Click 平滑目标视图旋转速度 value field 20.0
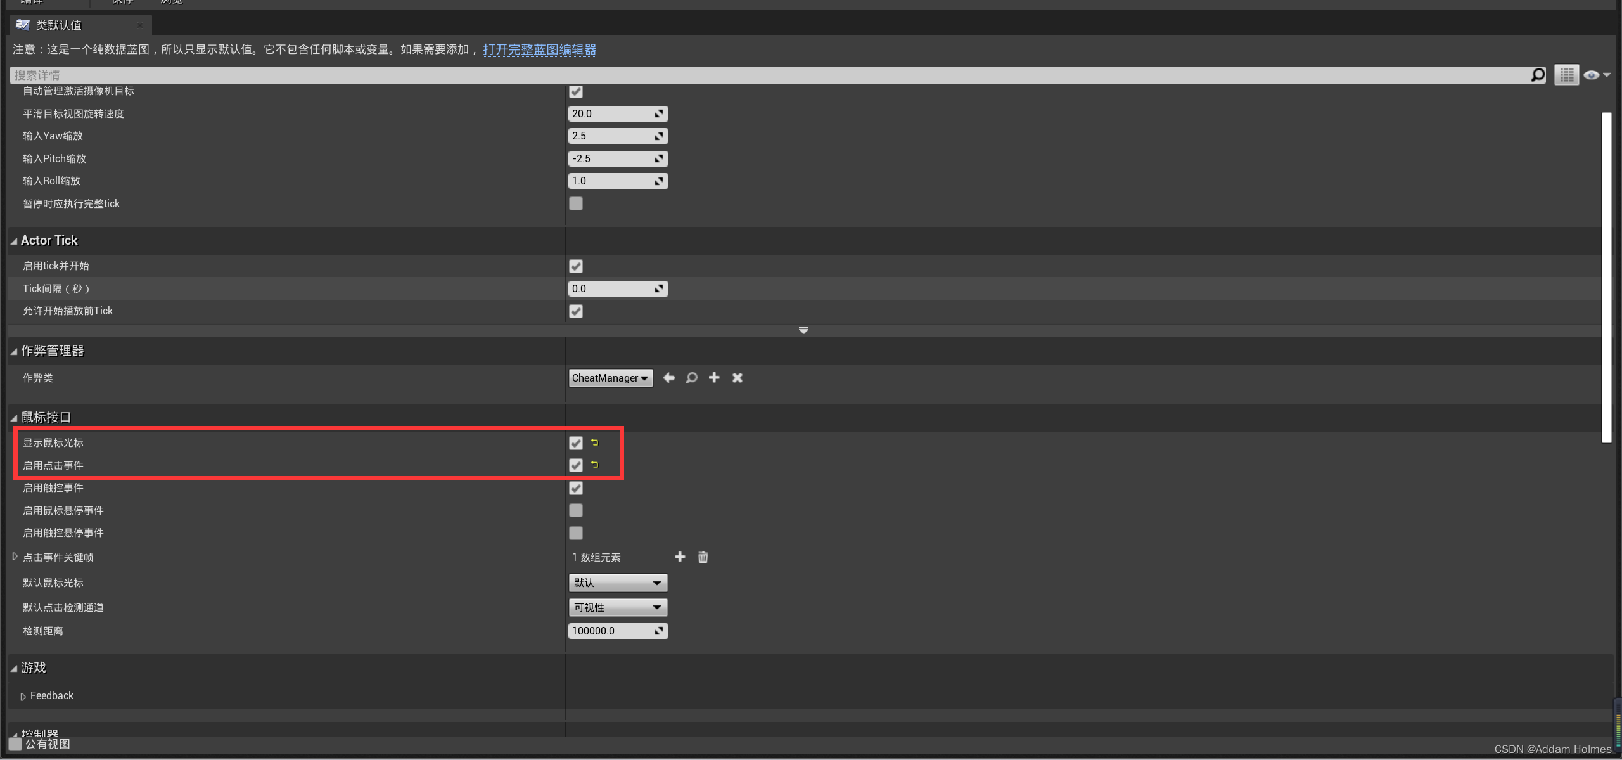This screenshot has height=760, width=1622. coord(618,113)
